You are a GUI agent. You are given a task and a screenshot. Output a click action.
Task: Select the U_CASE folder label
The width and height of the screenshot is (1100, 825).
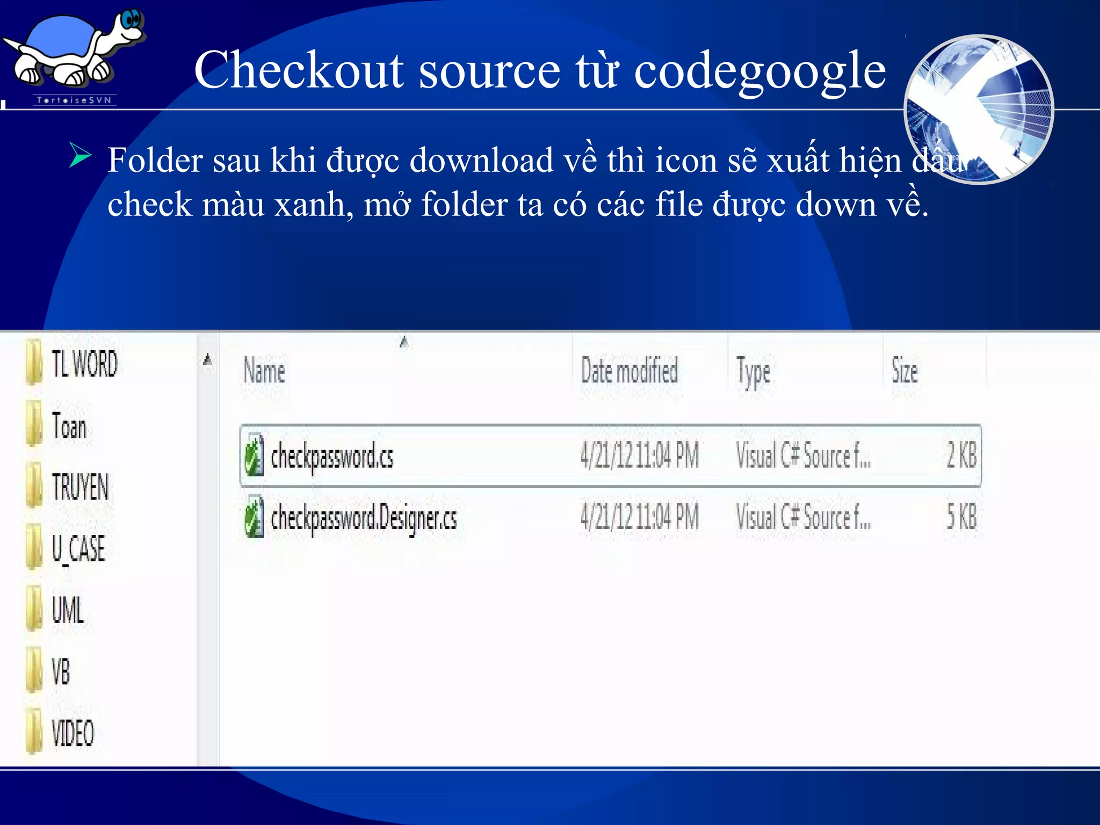[x=78, y=549]
